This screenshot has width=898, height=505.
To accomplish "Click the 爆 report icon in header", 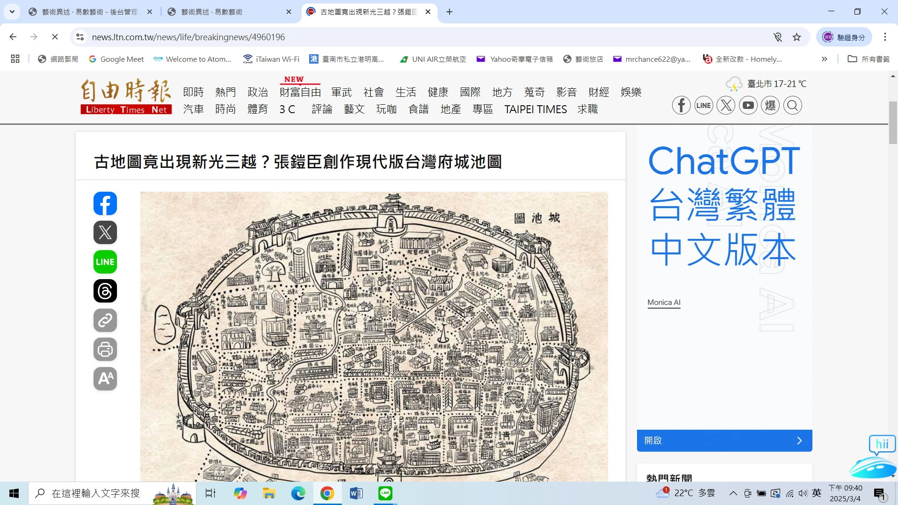I will (x=770, y=105).
